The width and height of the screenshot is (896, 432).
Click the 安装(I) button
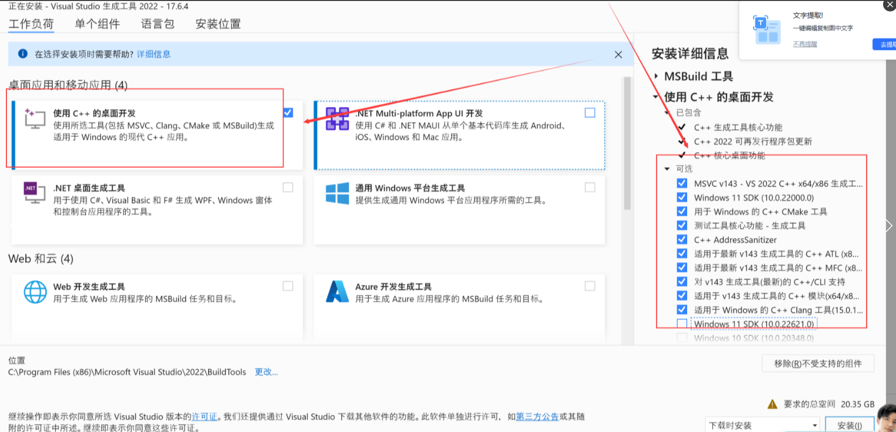[x=849, y=425]
